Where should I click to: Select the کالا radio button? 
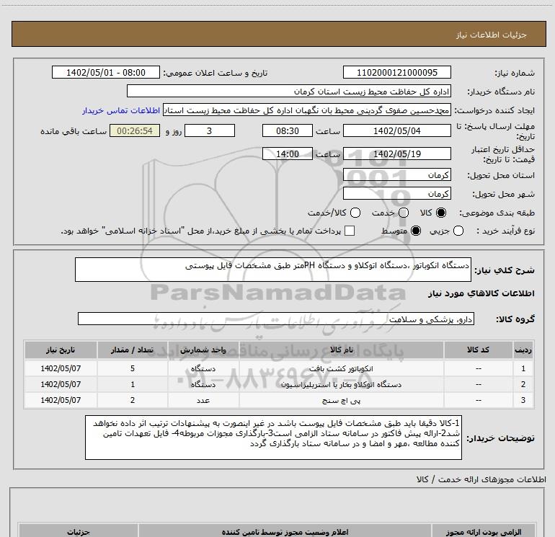441,213
